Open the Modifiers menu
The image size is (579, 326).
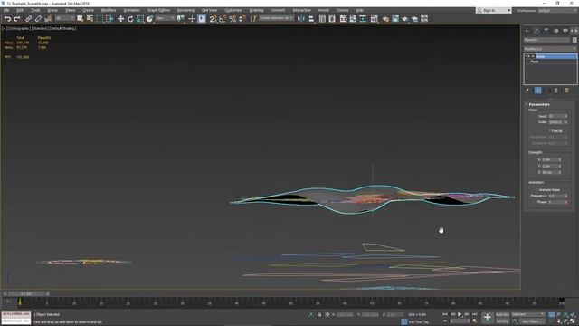[109, 10]
